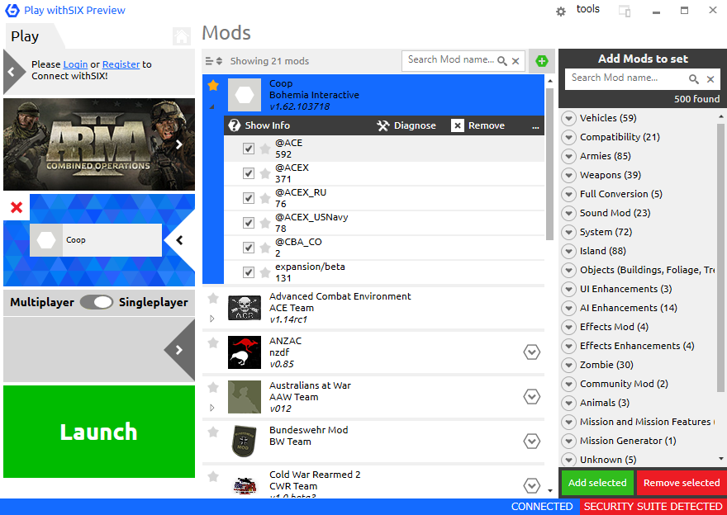Click the mods list vertical scrollbar
Viewport: 727px width, 515px height.
click(550, 164)
